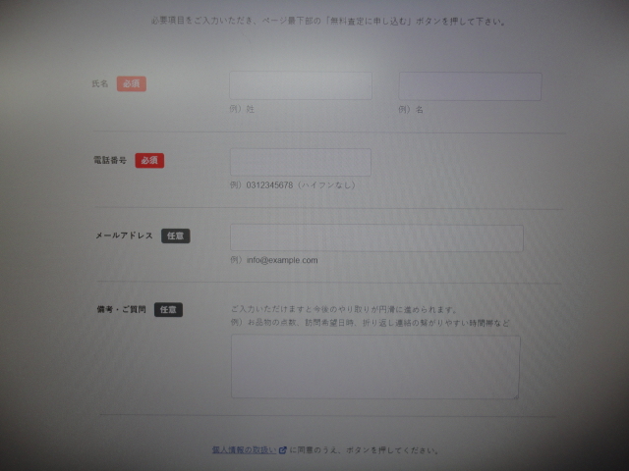
Task: Open the 個人情報の取扱い link
Action: [244, 449]
